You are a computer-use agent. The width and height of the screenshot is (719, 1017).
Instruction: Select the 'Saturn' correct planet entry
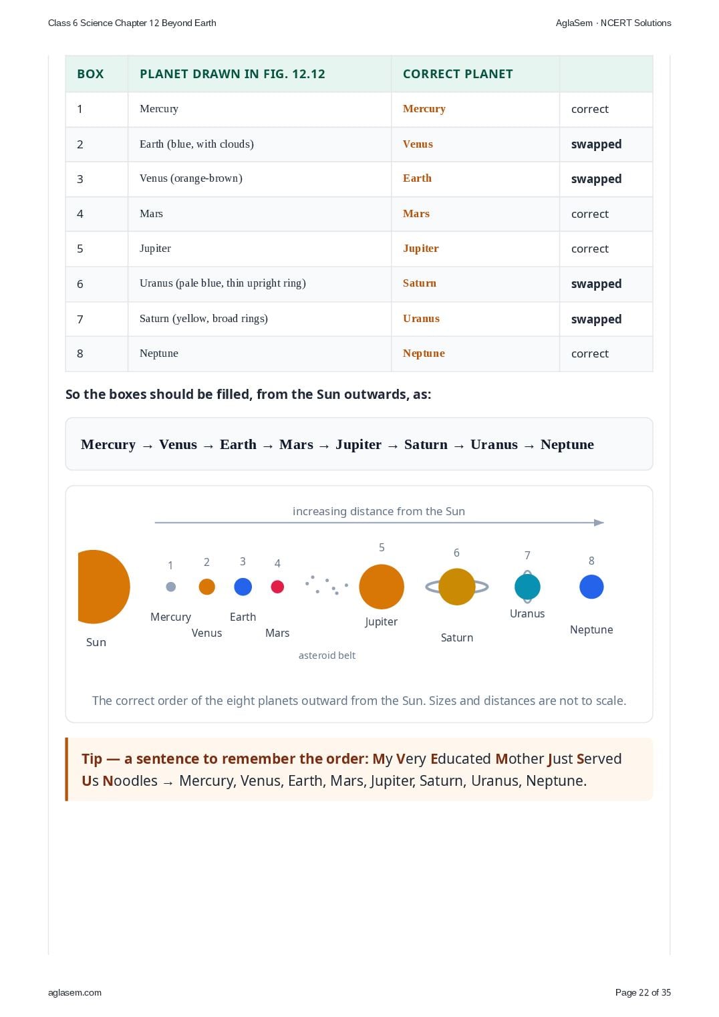pyautogui.click(x=420, y=283)
